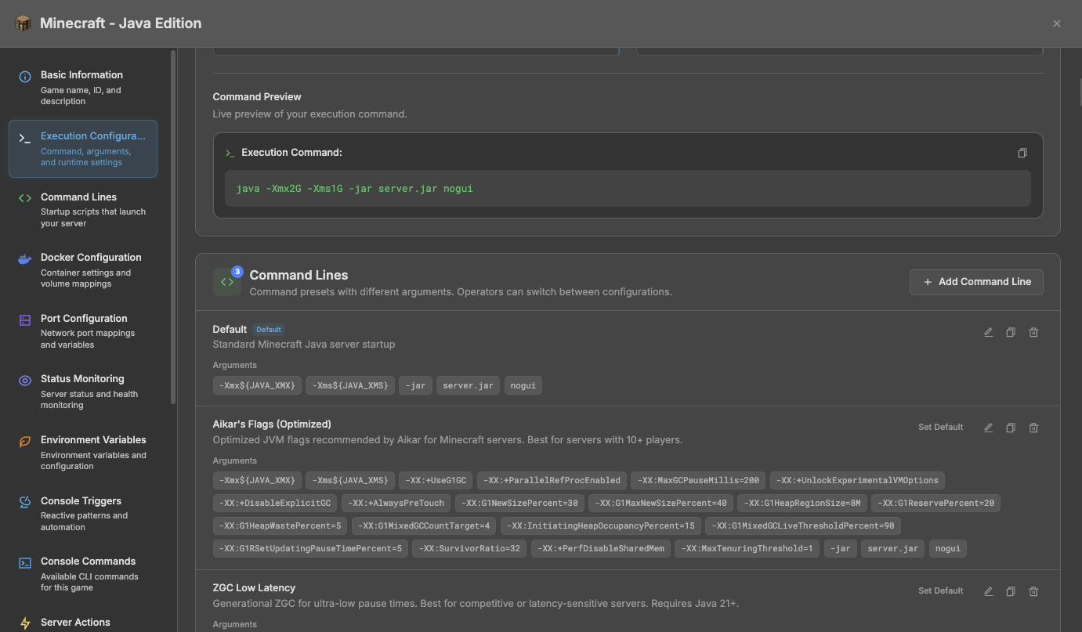
Task: Set Aikar's Flags as the default preset
Action: tap(940, 427)
